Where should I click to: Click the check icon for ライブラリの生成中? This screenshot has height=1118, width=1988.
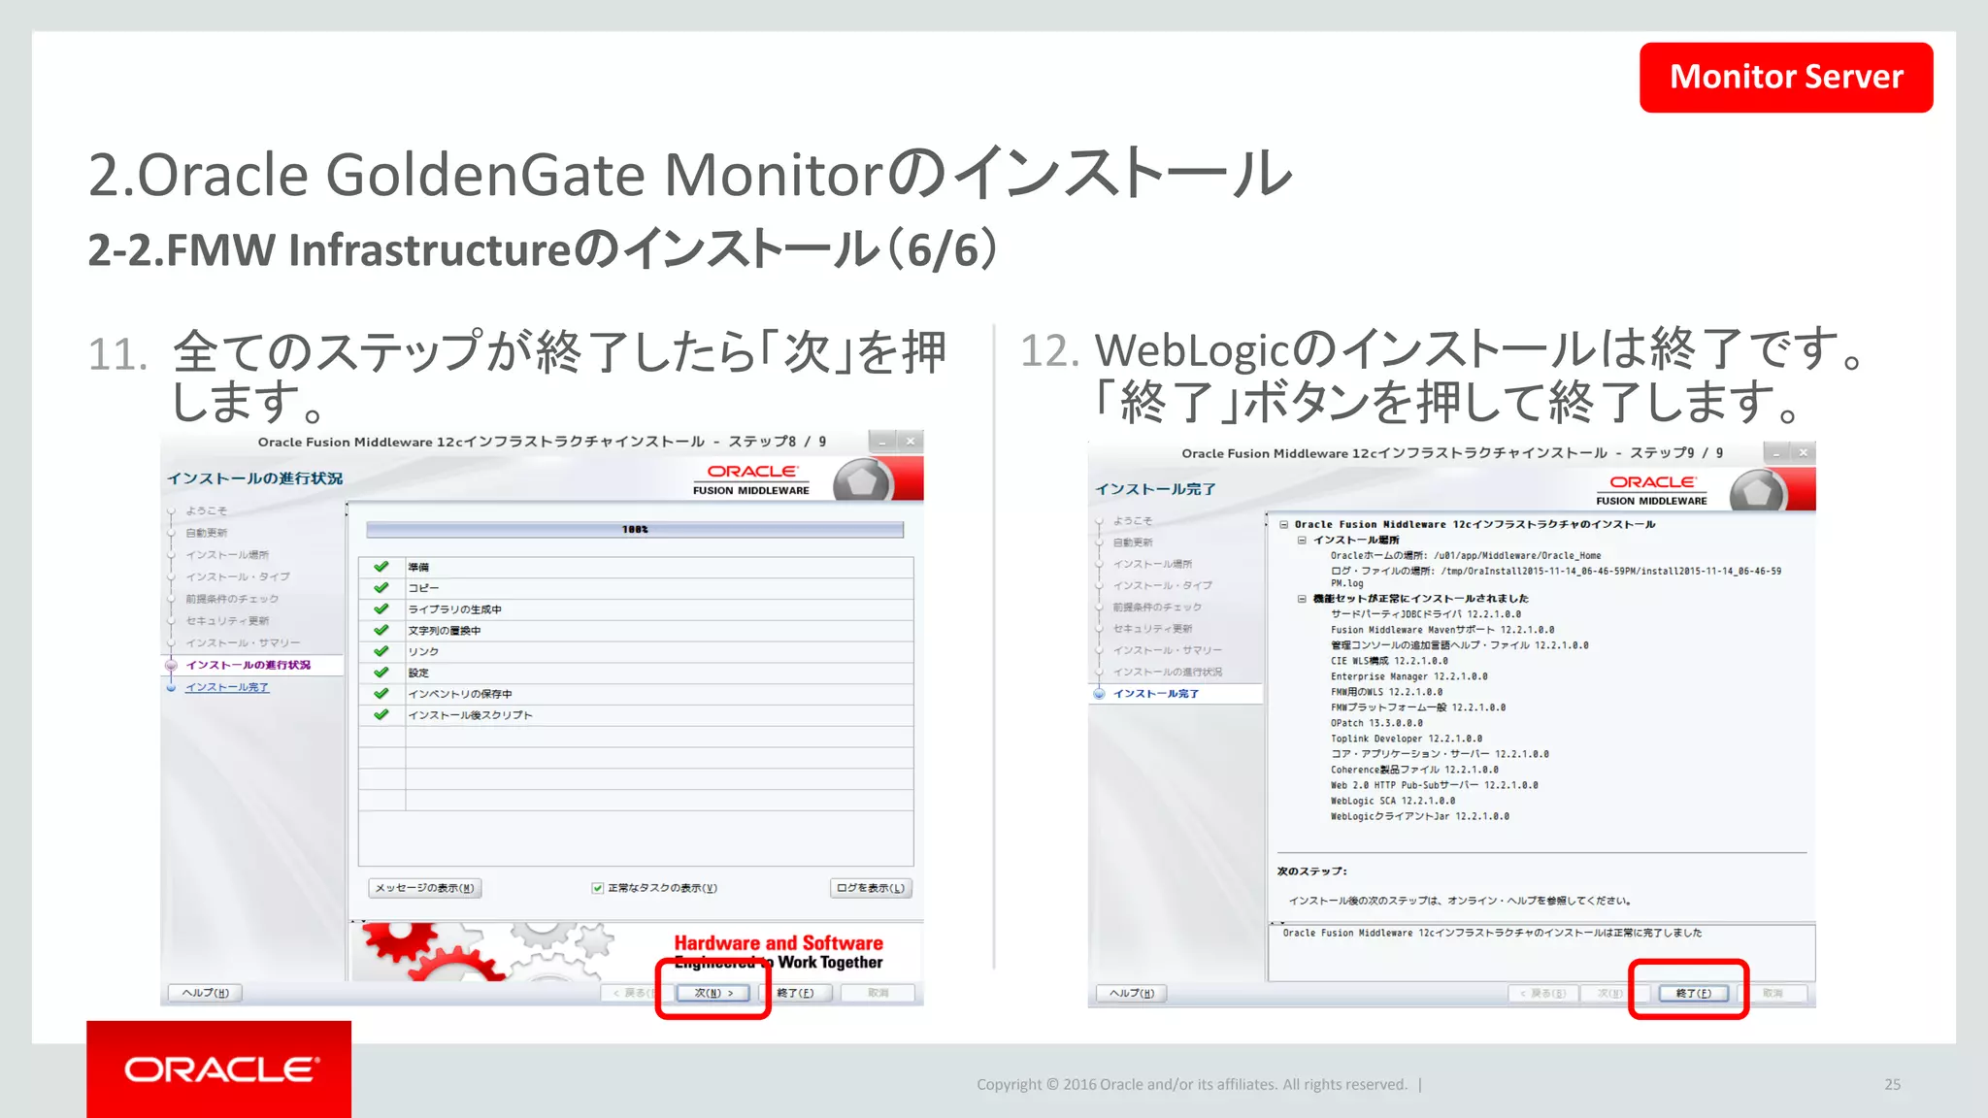pyautogui.click(x=381, y=609)
